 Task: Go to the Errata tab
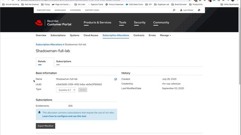click(152, 35)
